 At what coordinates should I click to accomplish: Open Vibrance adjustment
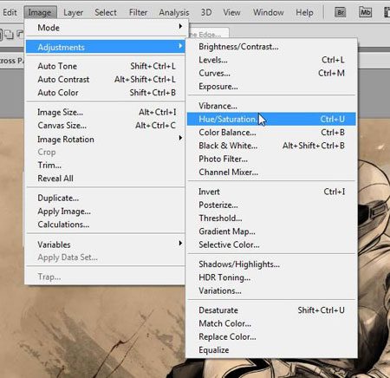point(271,106)
